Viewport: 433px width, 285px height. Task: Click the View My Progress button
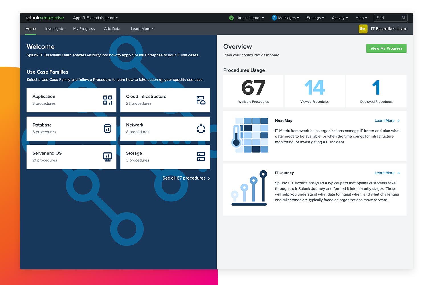[386, 48]
